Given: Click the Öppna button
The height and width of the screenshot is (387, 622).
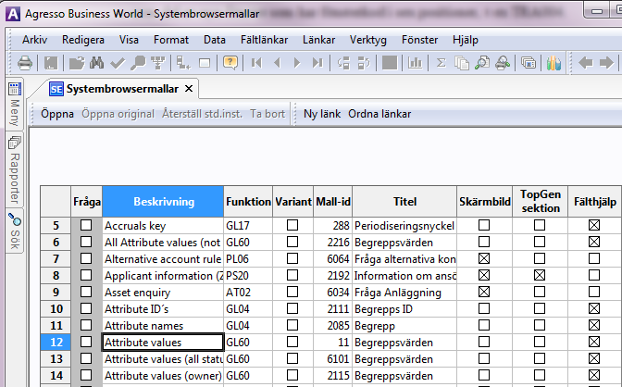Looking at the screenshot, I should tap(57, 114).
